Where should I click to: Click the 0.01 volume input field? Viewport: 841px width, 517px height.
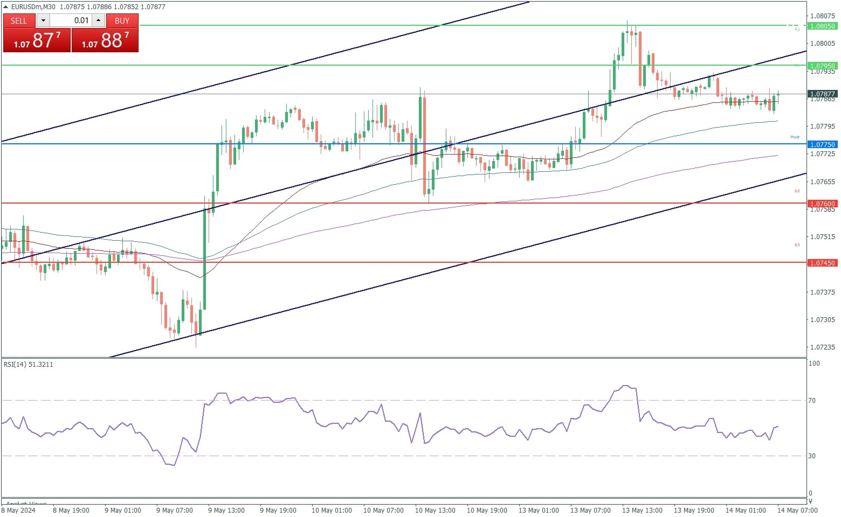pos(71,20)
